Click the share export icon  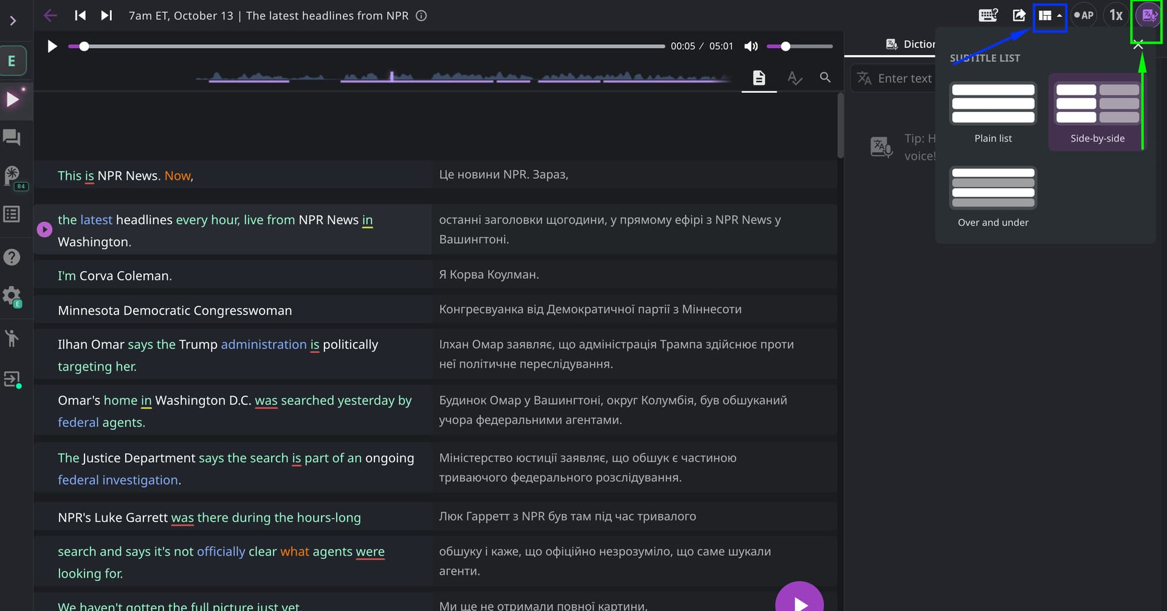click(1019, 15)
